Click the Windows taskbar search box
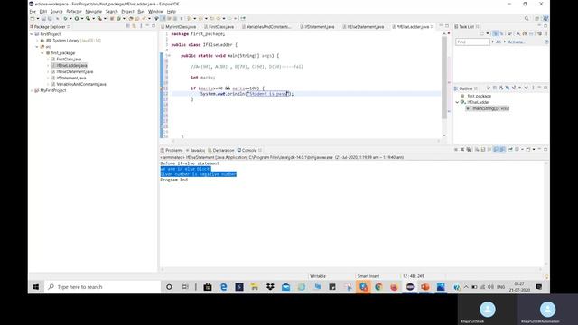 [x=102, y=287]
